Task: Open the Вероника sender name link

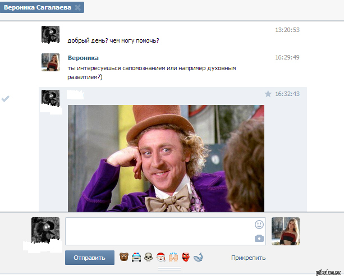Action: coord(83,58)
